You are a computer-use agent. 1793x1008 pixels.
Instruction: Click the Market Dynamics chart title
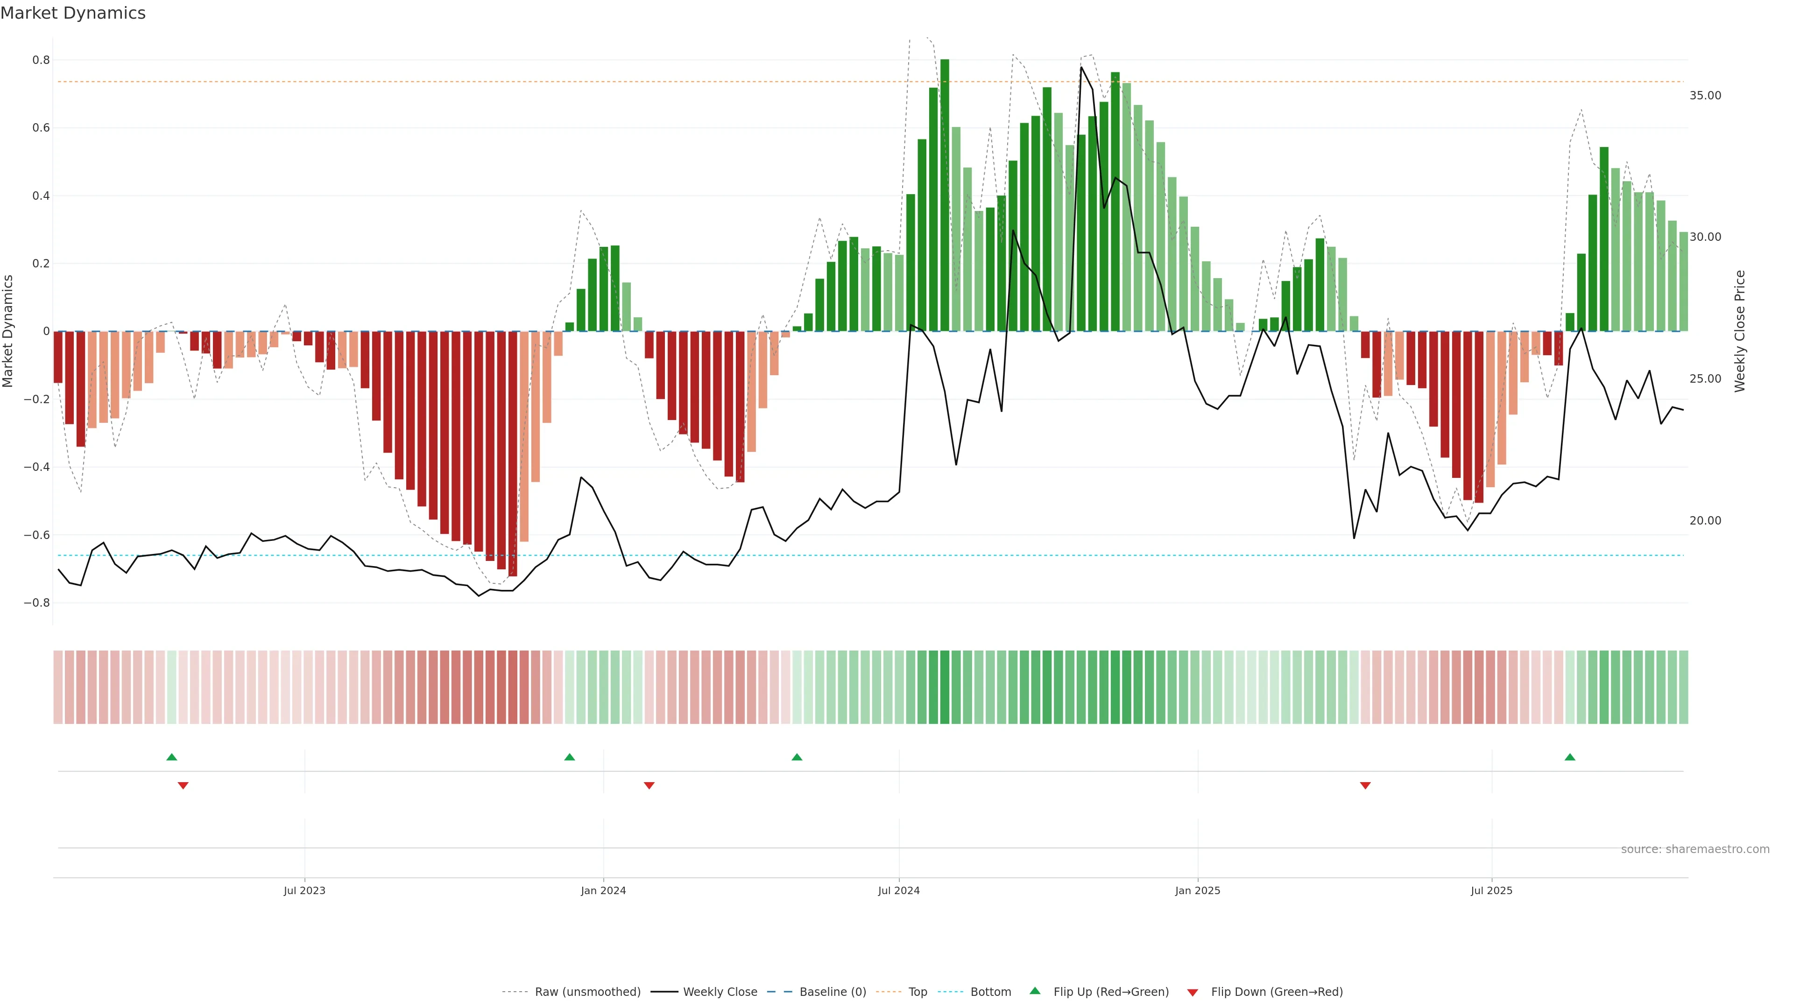73,13
